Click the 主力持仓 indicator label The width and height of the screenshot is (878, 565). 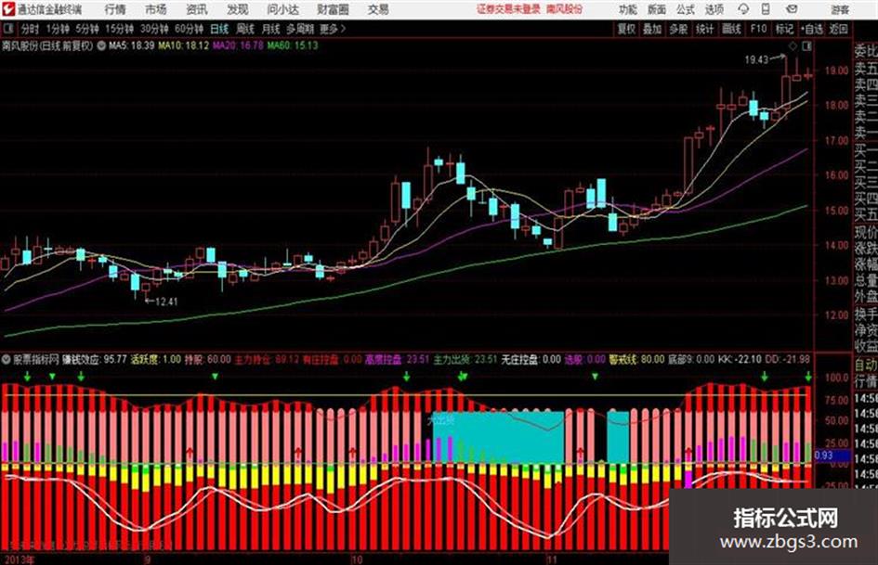(253, 359)
